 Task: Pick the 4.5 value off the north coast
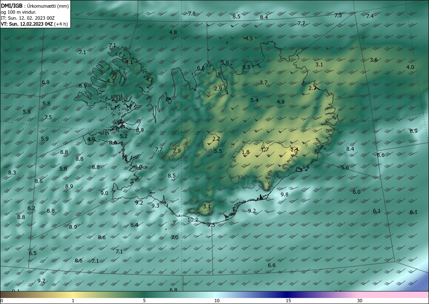click(x=249, y=38)
